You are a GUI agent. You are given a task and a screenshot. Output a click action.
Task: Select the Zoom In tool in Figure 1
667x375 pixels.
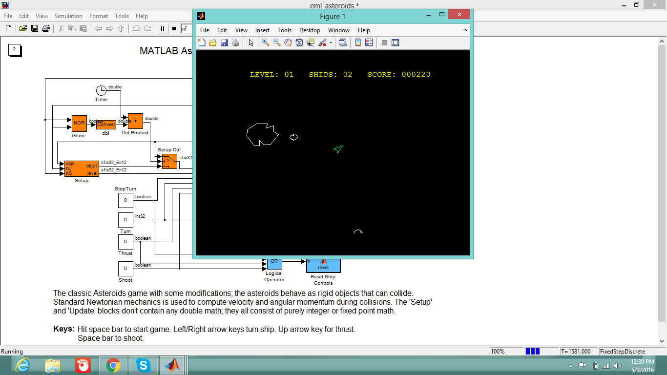(264, 42)
